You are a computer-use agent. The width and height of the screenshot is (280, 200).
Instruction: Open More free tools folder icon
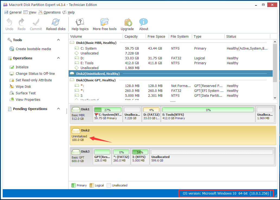[104, 22]
